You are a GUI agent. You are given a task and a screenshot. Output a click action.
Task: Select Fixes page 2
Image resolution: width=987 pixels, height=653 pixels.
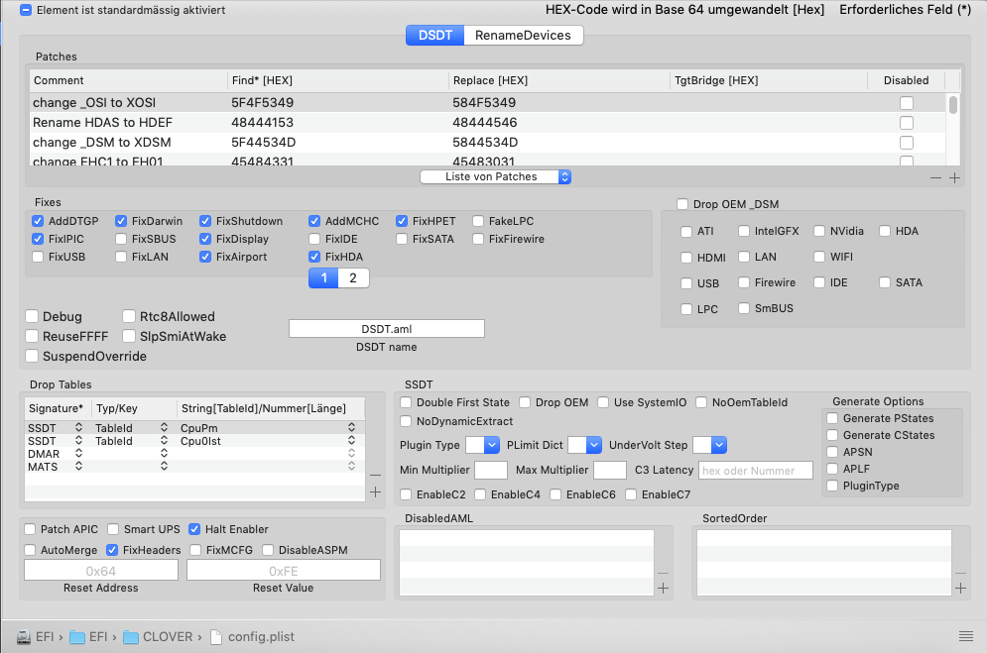click(x=353, y=277)
